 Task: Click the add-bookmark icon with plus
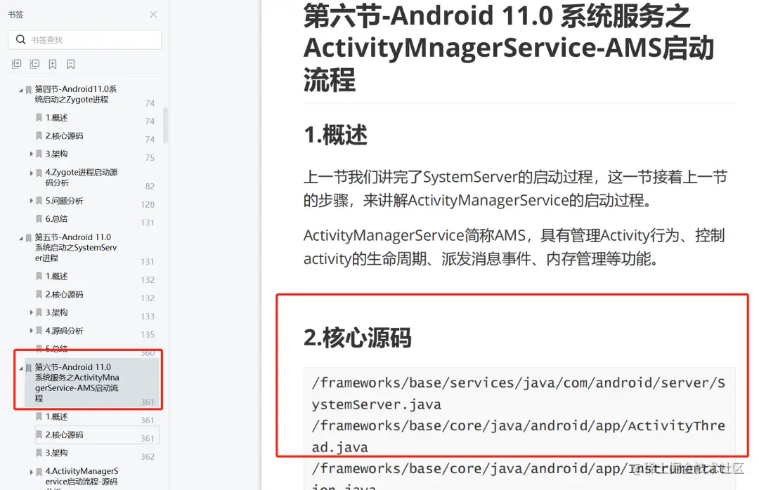coord(53,64)
